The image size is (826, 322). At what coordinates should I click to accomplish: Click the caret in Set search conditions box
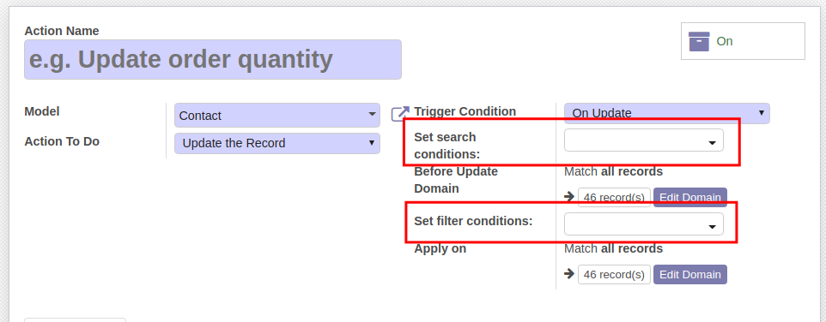tap(712, 142)
